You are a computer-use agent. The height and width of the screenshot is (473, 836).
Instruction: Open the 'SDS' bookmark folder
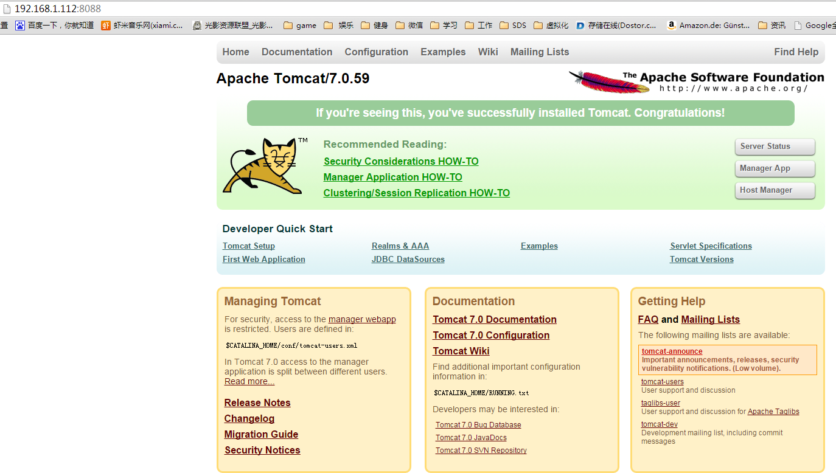tap(513, 26)
